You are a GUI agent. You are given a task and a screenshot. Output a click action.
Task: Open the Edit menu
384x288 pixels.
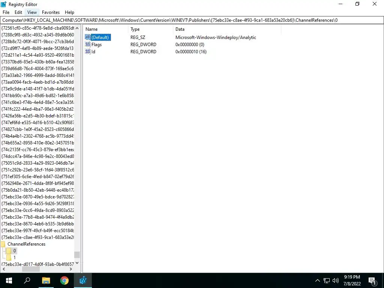pyautogui.click(x=18, y=12)
